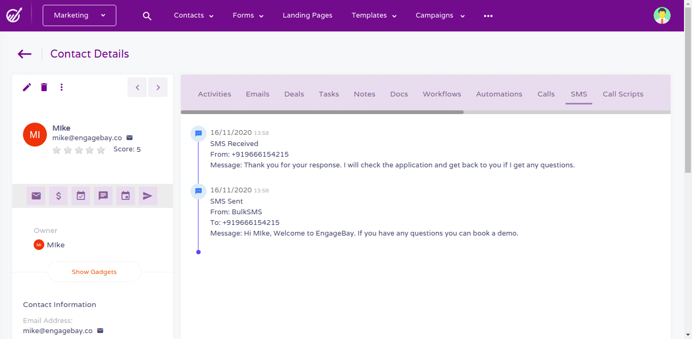The image size is (692, 339).
Task: Click the Contact Details heading
Action: coord(90,54)
